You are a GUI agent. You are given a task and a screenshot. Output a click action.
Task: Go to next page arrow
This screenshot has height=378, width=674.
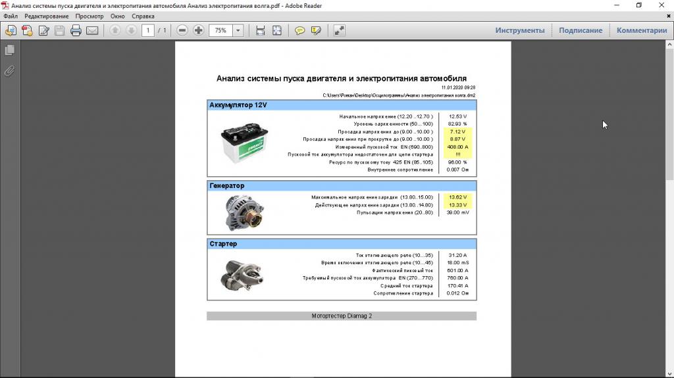point(131,30)
